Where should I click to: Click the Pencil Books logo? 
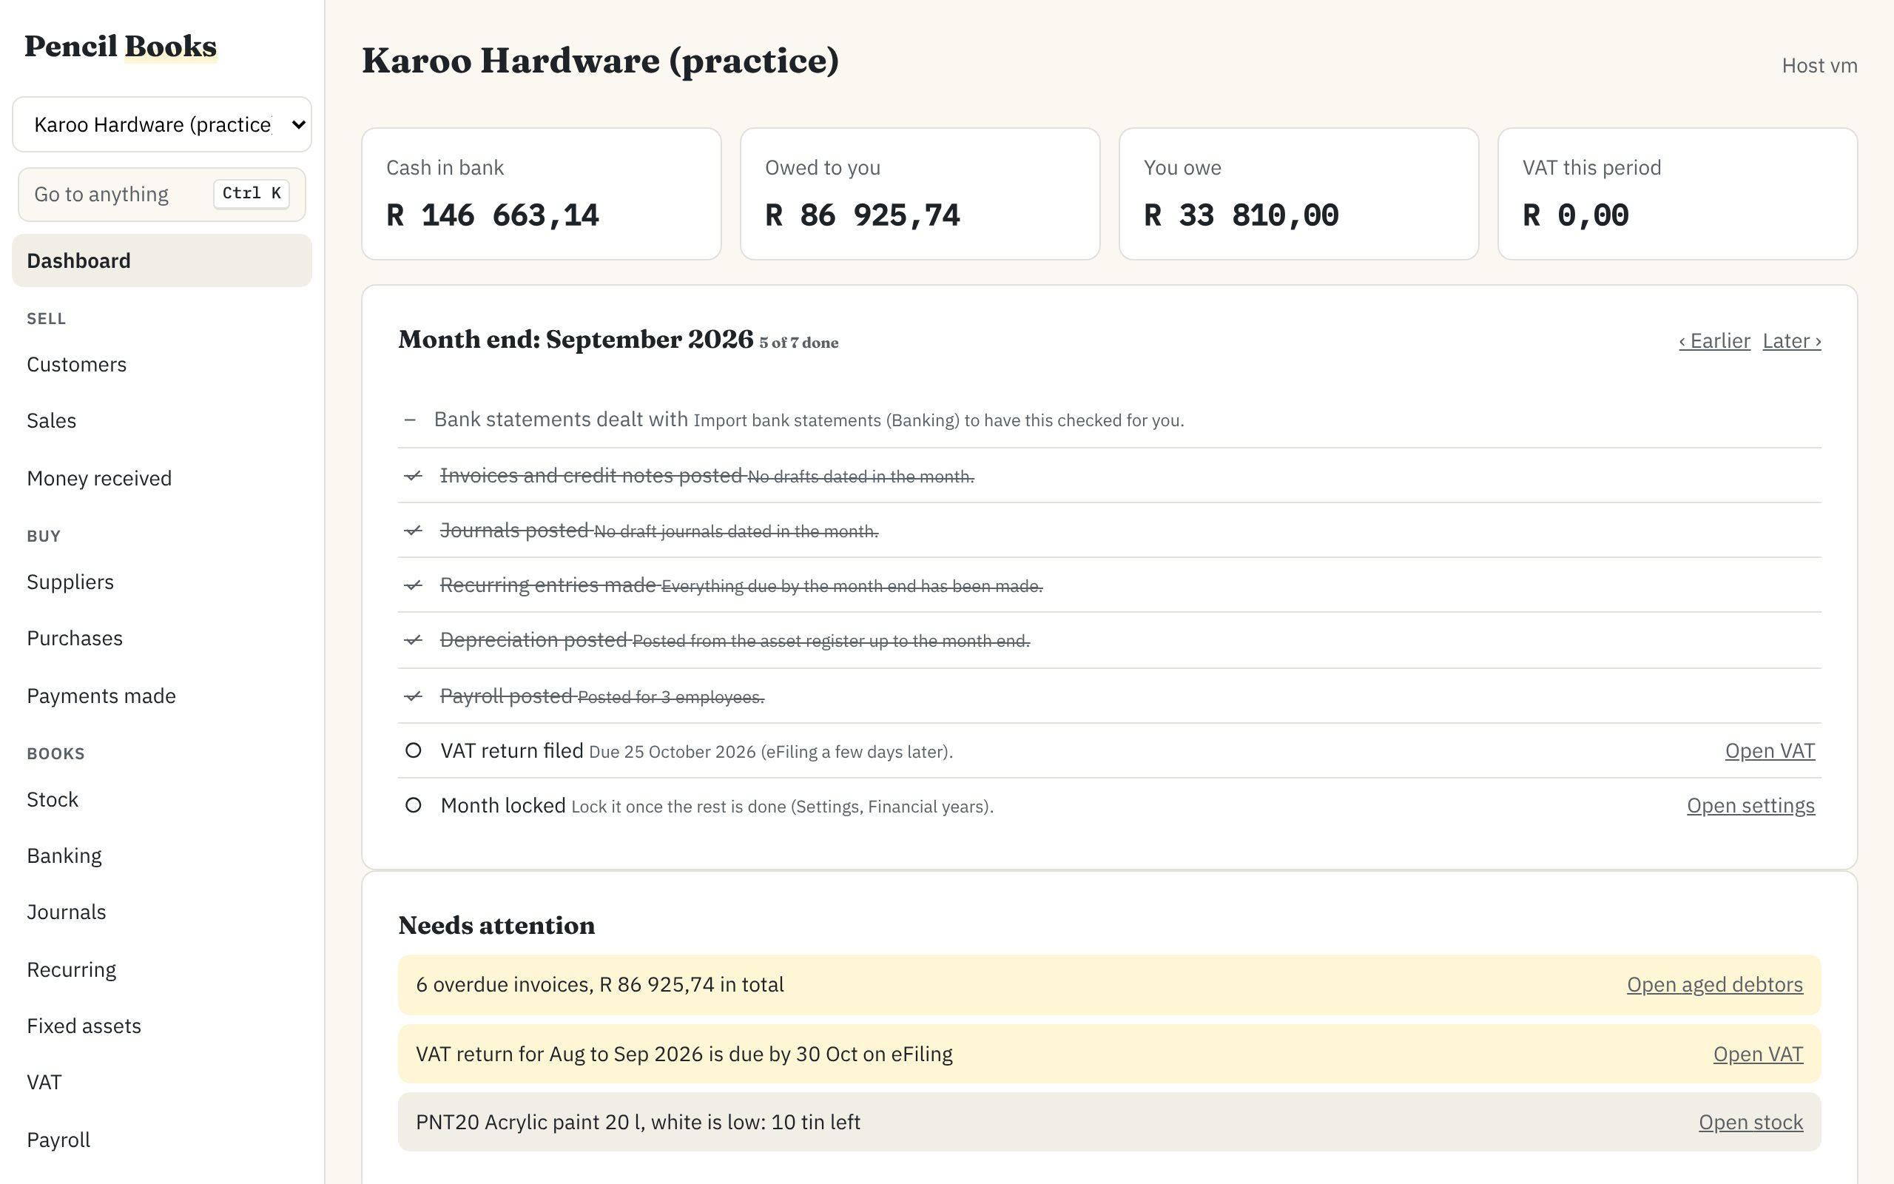tap(121, 46)
